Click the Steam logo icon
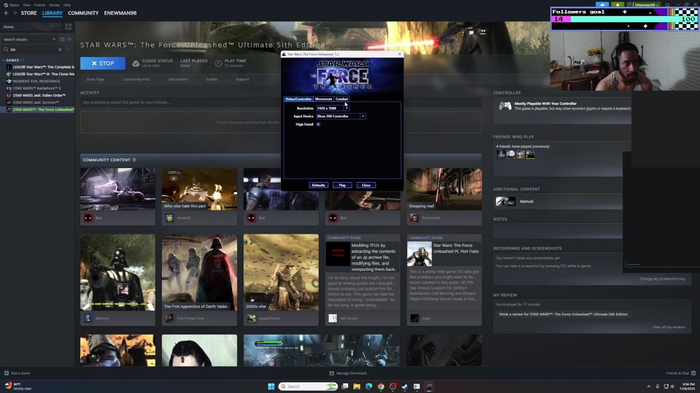Viewport: 700px width, 393px height. (x=6, y=5)
